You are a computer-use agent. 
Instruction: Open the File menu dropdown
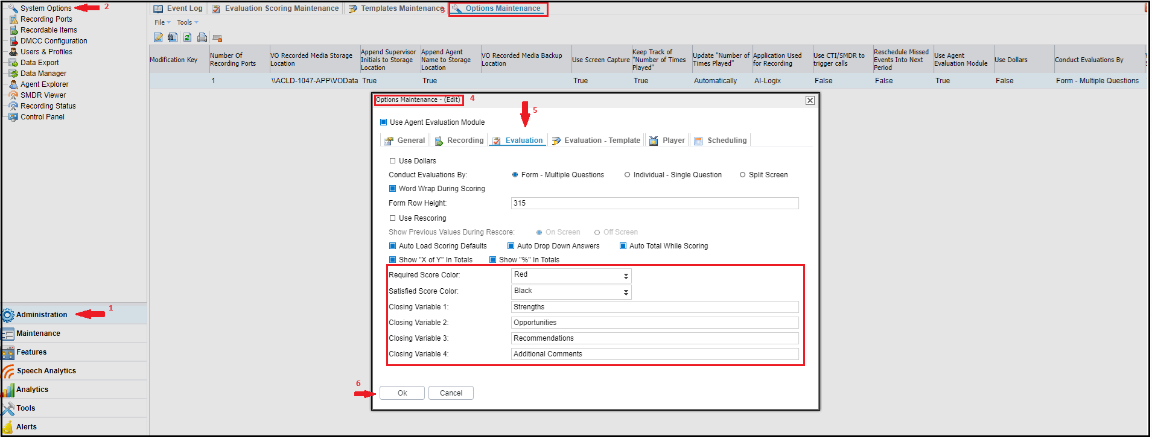point(162,22)
